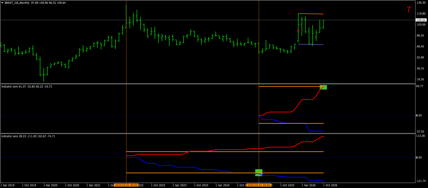Click the indicator zero 28.23 -111.05 label
The height and width of the screenshot is (188, 428).
(x=28, y=136)
